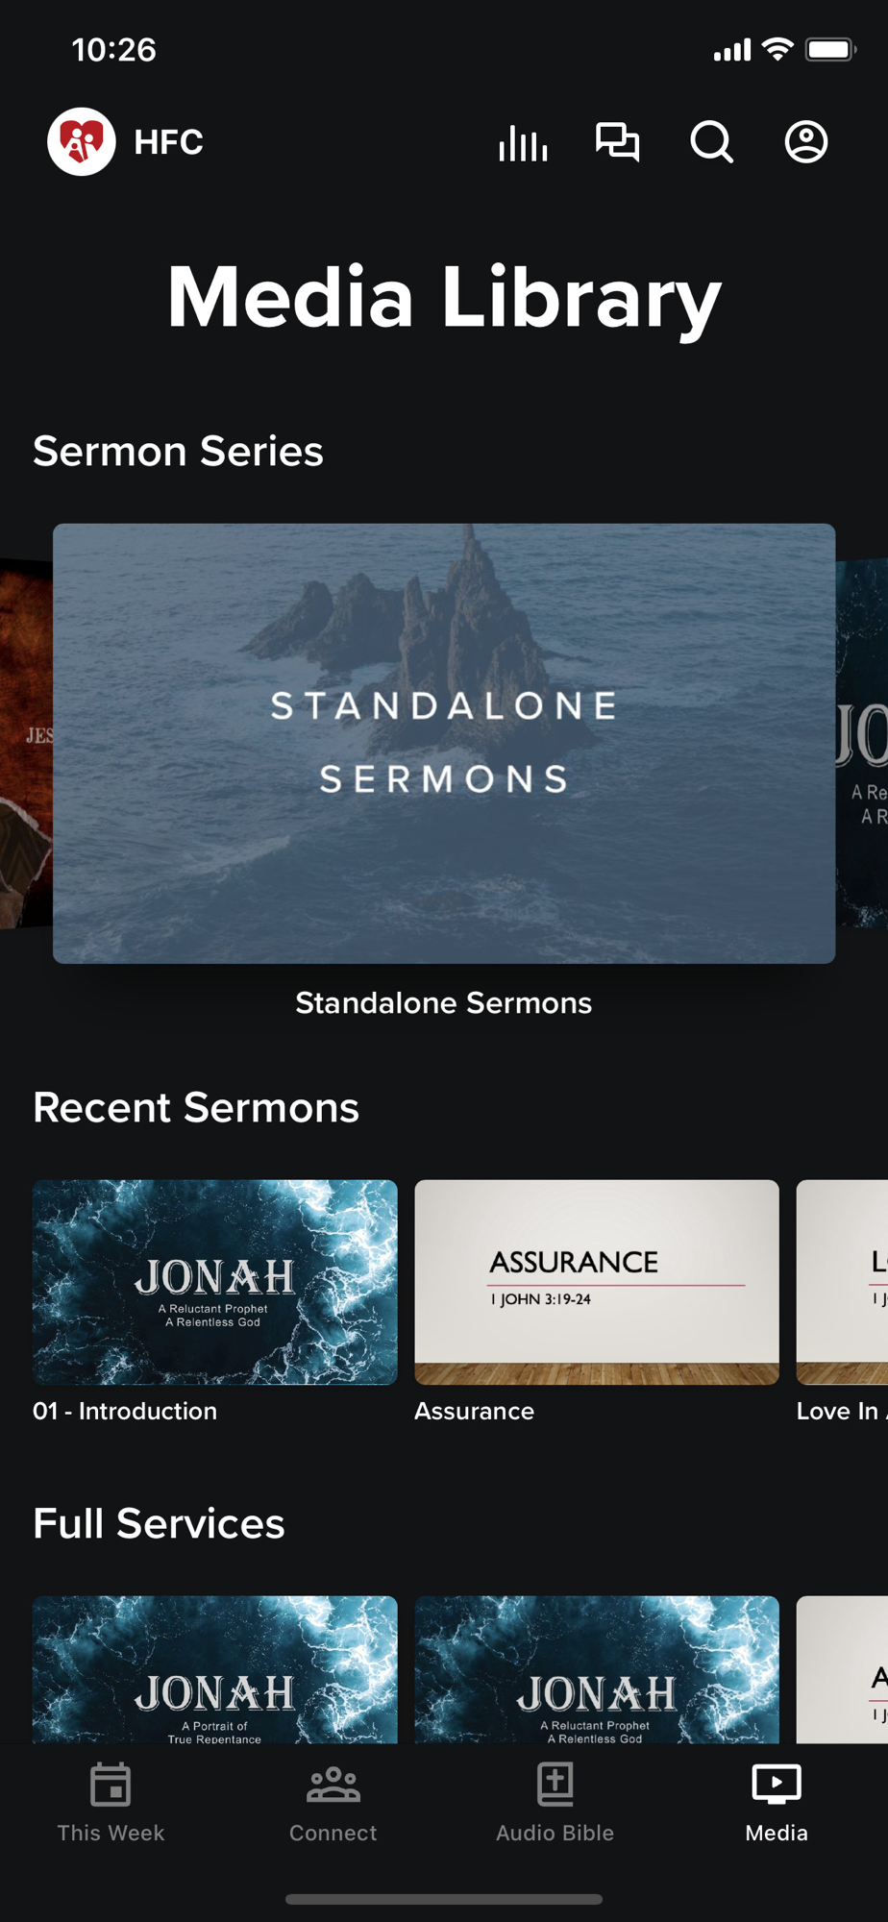The width and height of the screenshot is (888, 1922).
Task: Show the next Jonah series card on the right
Action: click(x=862, y=744)
